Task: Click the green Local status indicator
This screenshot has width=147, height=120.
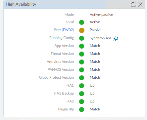Action: point(82,22)
